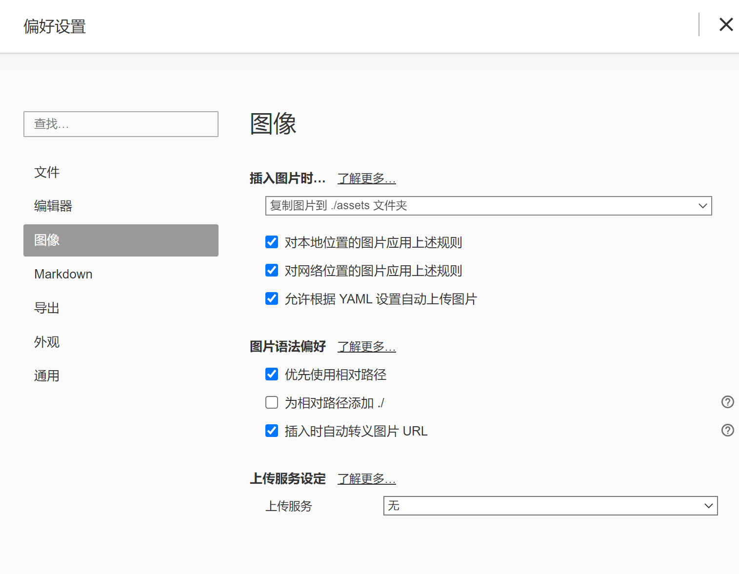
Task: Close the preferences window with X
Action: coord(726,24)
